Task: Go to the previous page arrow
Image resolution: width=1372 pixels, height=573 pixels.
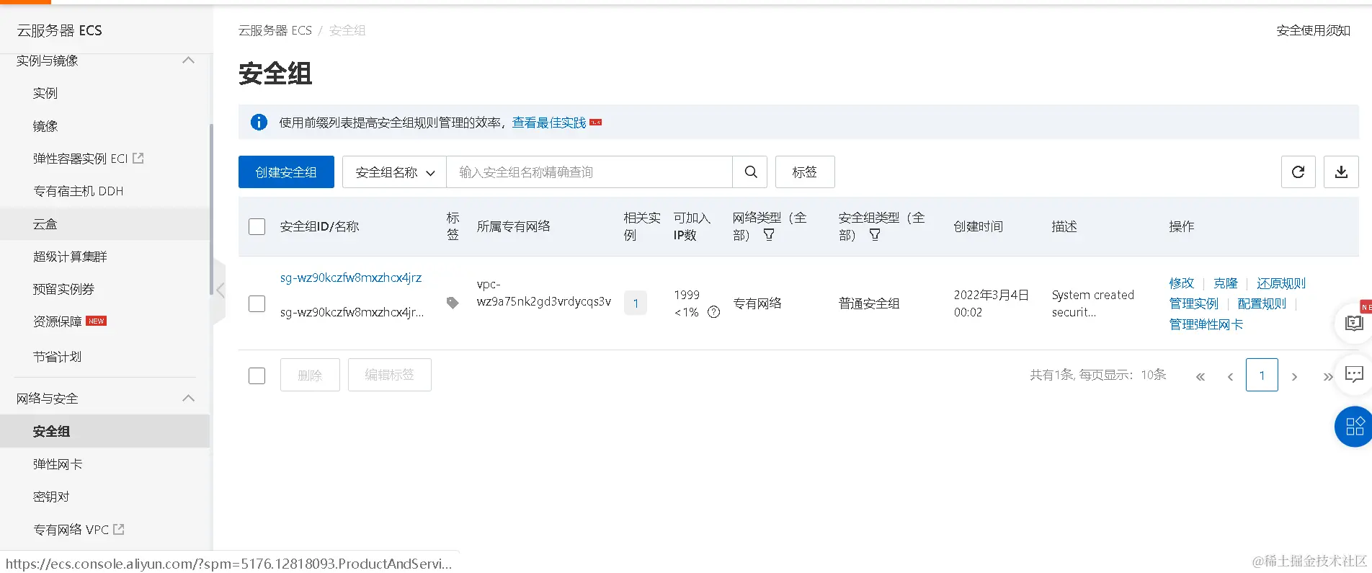Action: [1230, 376]
